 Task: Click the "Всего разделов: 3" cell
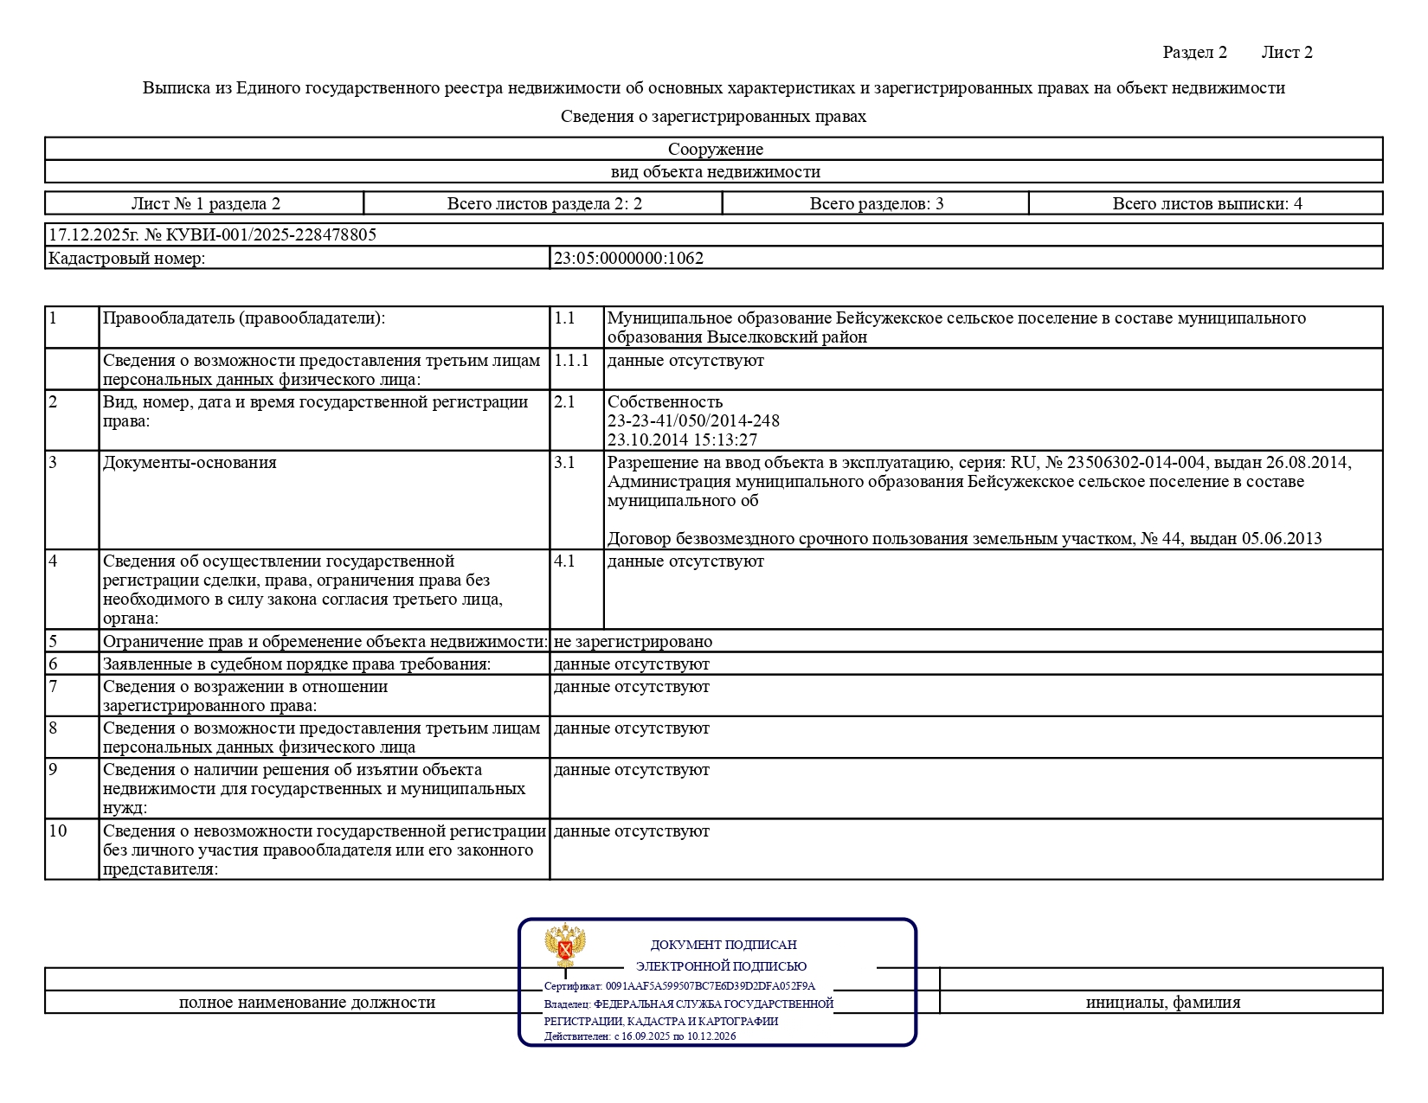pos(876,203)
